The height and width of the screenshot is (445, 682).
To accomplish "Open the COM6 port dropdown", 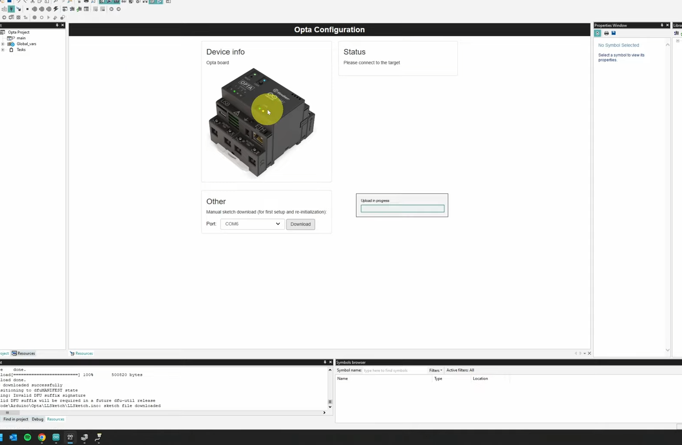I will (x=252, y=224).
